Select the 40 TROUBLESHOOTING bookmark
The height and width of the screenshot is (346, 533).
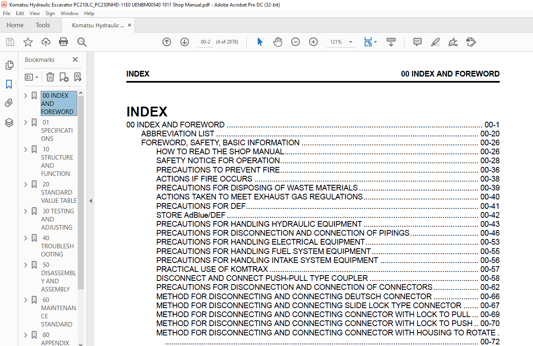coord(57,246)
